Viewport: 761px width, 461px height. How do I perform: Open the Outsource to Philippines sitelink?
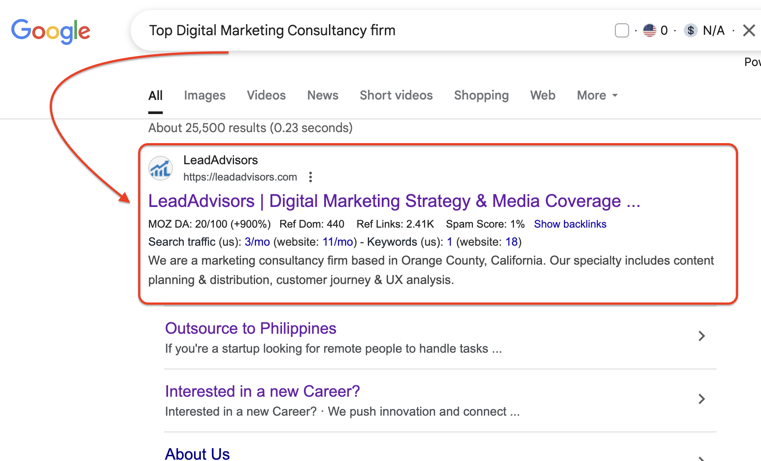(x=251, y=328)
